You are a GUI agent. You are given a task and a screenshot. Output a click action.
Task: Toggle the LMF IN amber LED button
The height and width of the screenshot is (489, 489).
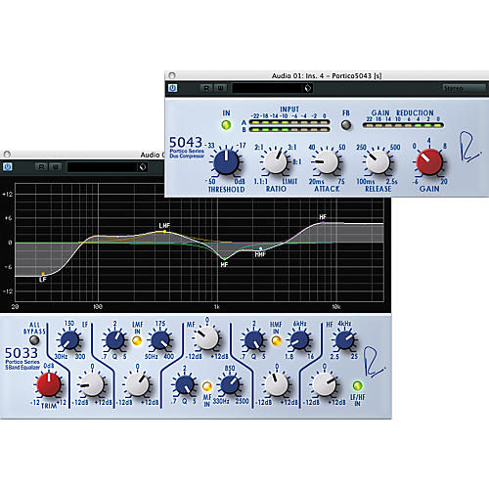click(x=137, y=340)
